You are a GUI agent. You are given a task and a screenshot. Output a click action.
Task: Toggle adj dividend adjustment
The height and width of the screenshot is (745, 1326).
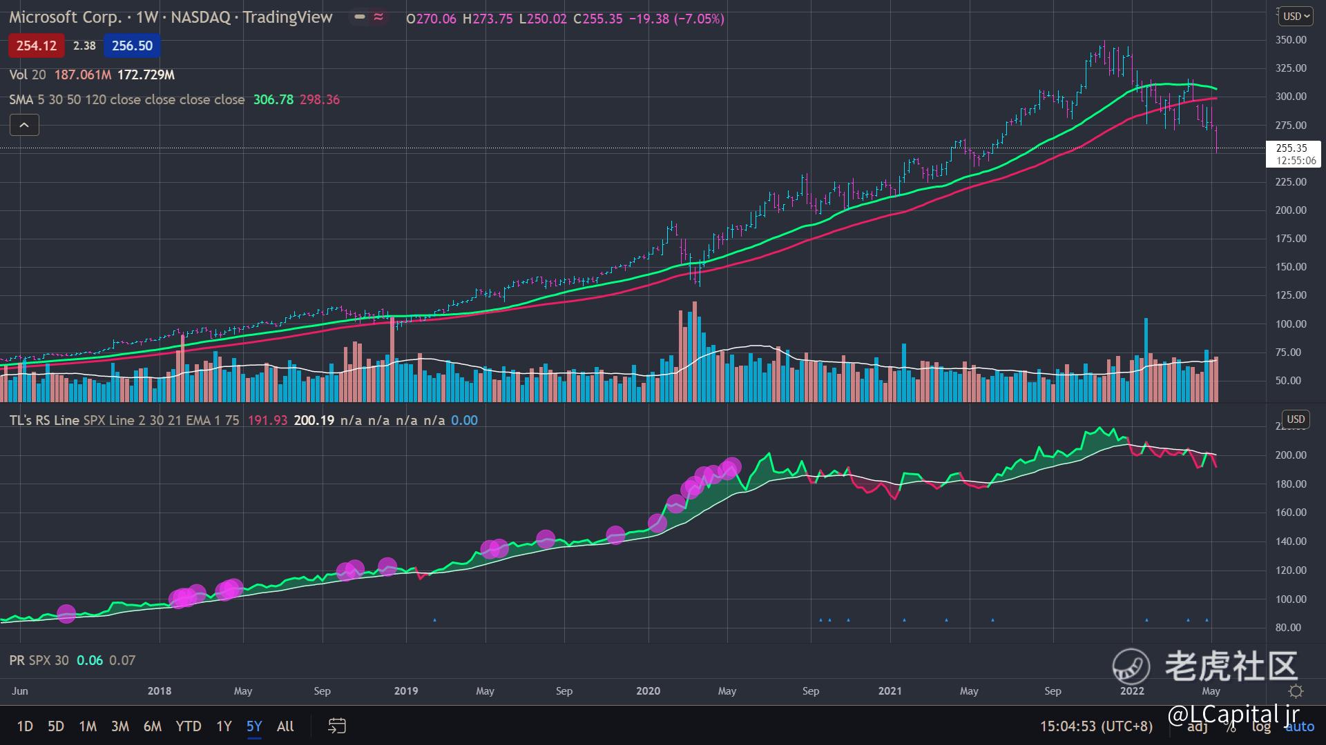click(1198, 726)
